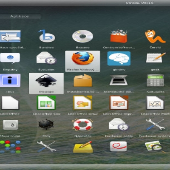The width and height of the screenshot is (170, 170).
Task: Open Nastavení pošty mail settings
Action: (119, 125)
